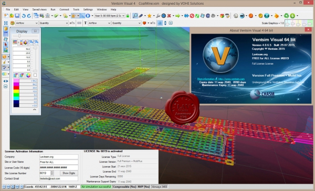Toggle the triangle ruler measure tool

pyautogui.click(x=82, y=16)
